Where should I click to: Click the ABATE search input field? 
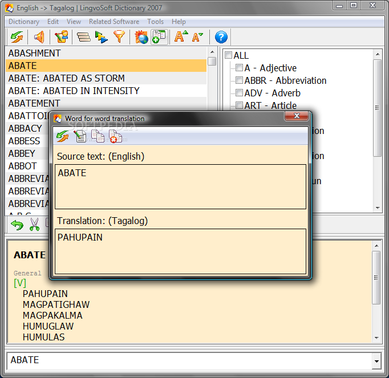coord(190,360)
